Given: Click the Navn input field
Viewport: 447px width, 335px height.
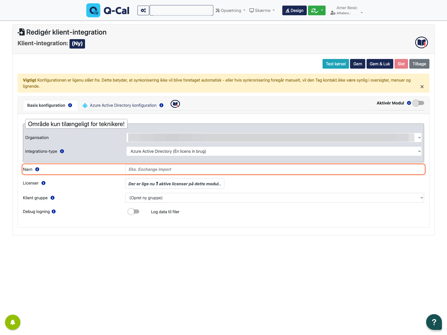Looking at the screenshot, I should coord(274,169).
